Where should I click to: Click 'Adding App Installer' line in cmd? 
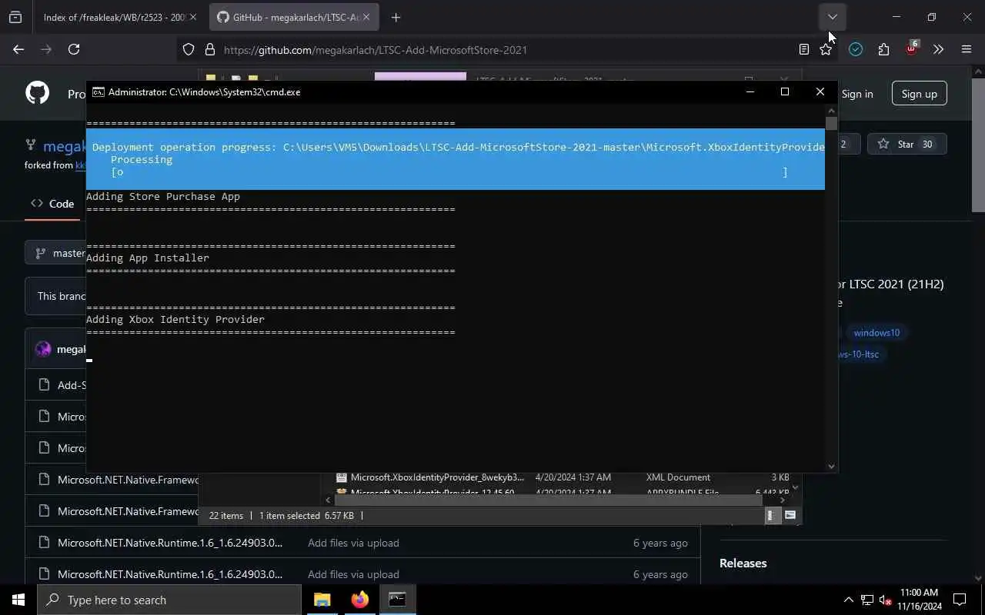pos(148,258)
